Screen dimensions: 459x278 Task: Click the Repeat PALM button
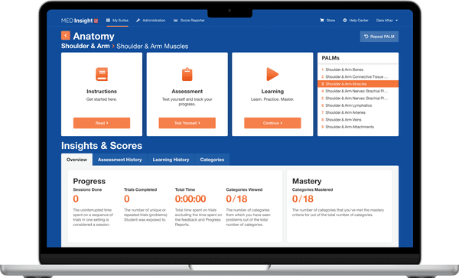[379, 37]
